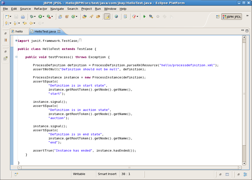Click the Open Perspective icon
This screenshot has height=180, width=252.
click(218, 17)
